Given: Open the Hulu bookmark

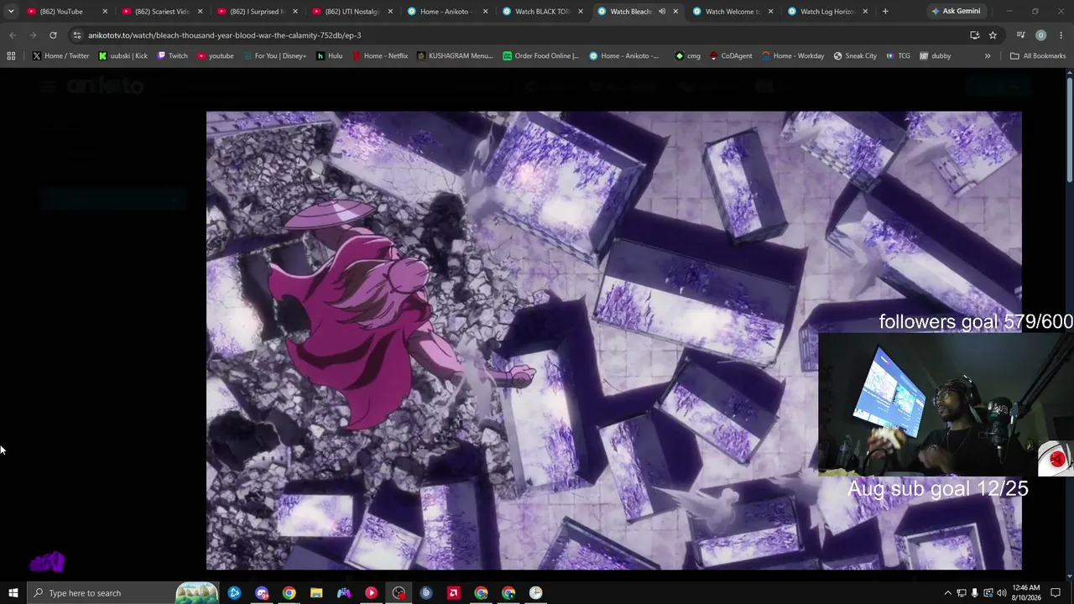Looking at the screenshot, I should point(329,55).
